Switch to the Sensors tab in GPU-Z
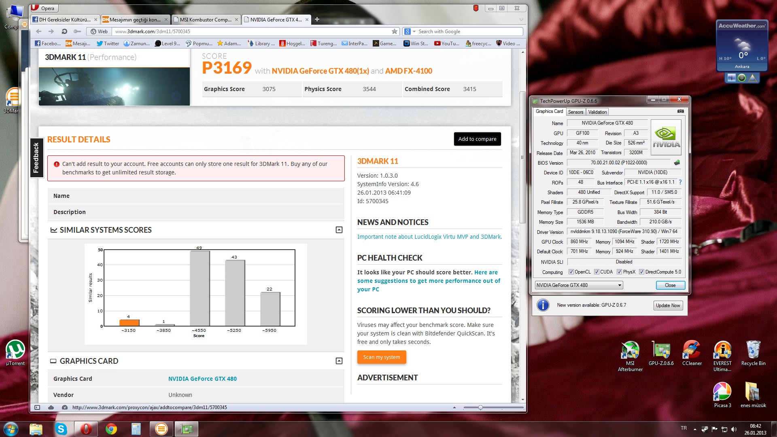The image size is (777, 437). pos(575,112)
